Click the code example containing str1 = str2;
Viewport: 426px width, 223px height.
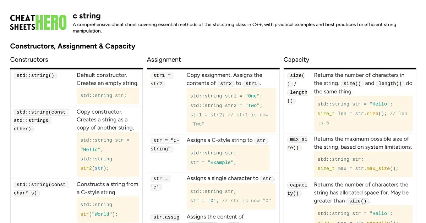point(231,110)
